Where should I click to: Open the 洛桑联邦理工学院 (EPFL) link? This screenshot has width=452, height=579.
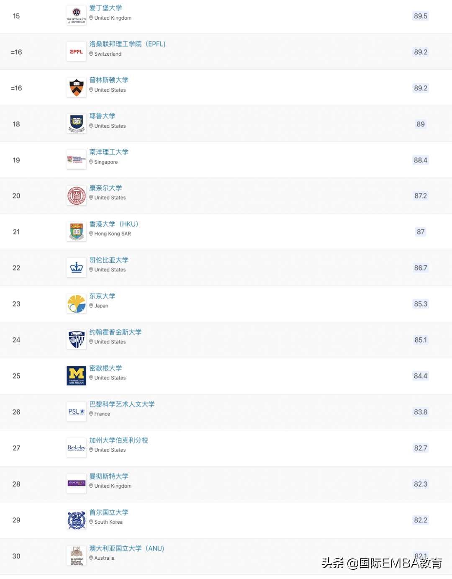coord(127,44)
